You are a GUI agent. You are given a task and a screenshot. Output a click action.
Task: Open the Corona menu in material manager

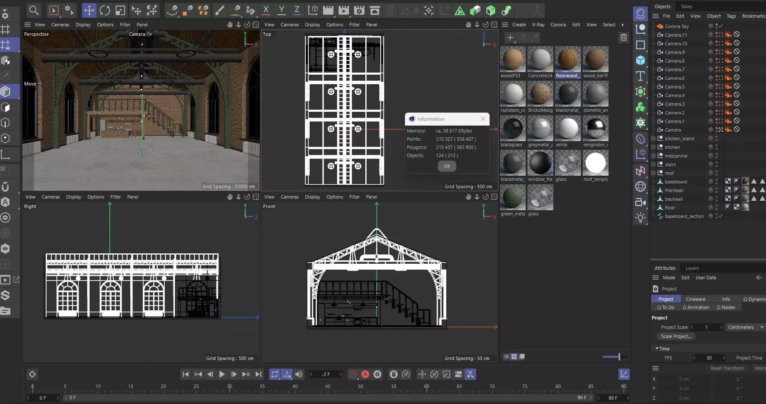[x=558, y=25]
